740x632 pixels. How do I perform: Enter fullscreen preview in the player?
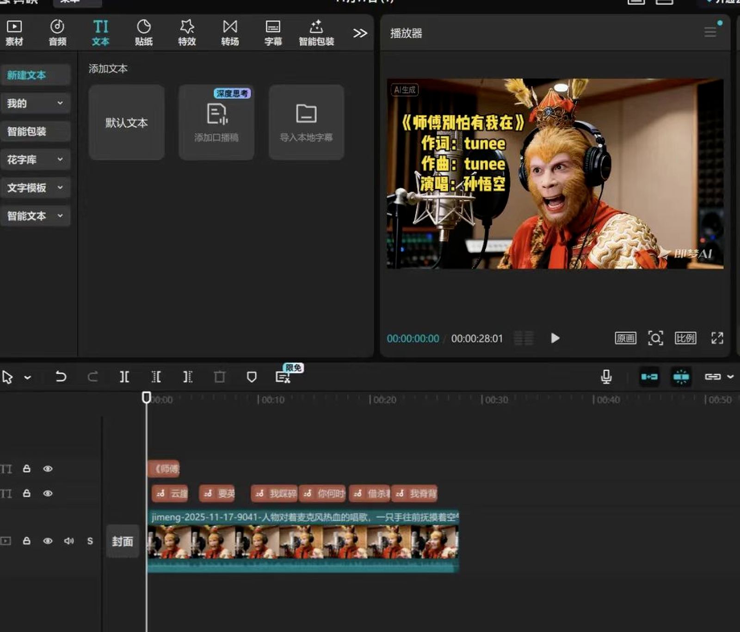(x=717, y=338)
